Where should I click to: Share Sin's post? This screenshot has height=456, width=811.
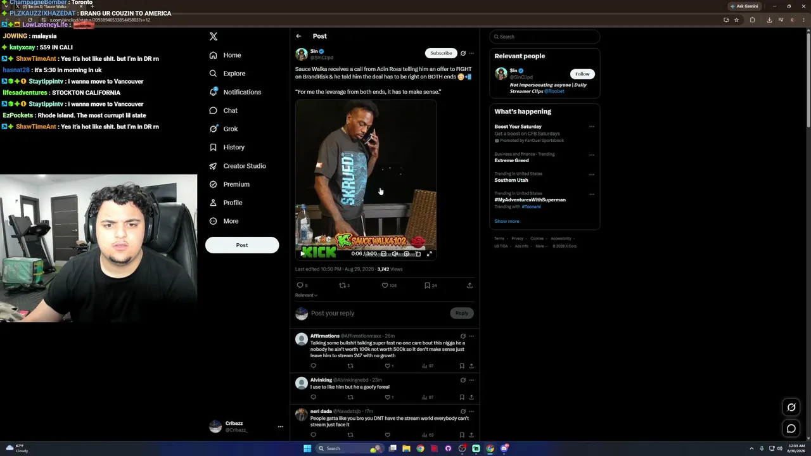tap(469, 286)
